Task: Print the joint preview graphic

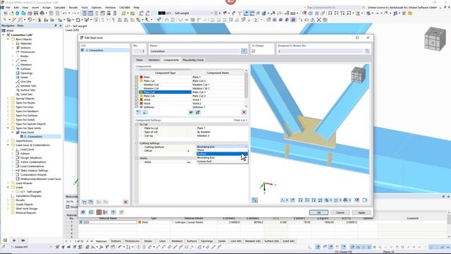Action: point(345,200)
